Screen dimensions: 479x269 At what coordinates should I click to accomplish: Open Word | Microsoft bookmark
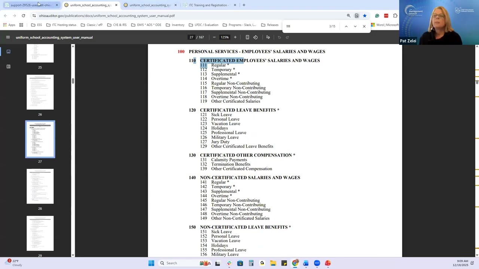tap(385, 25)
